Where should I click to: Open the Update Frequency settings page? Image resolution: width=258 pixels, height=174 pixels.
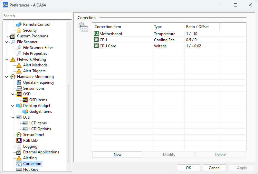click(x=38, y=82)
